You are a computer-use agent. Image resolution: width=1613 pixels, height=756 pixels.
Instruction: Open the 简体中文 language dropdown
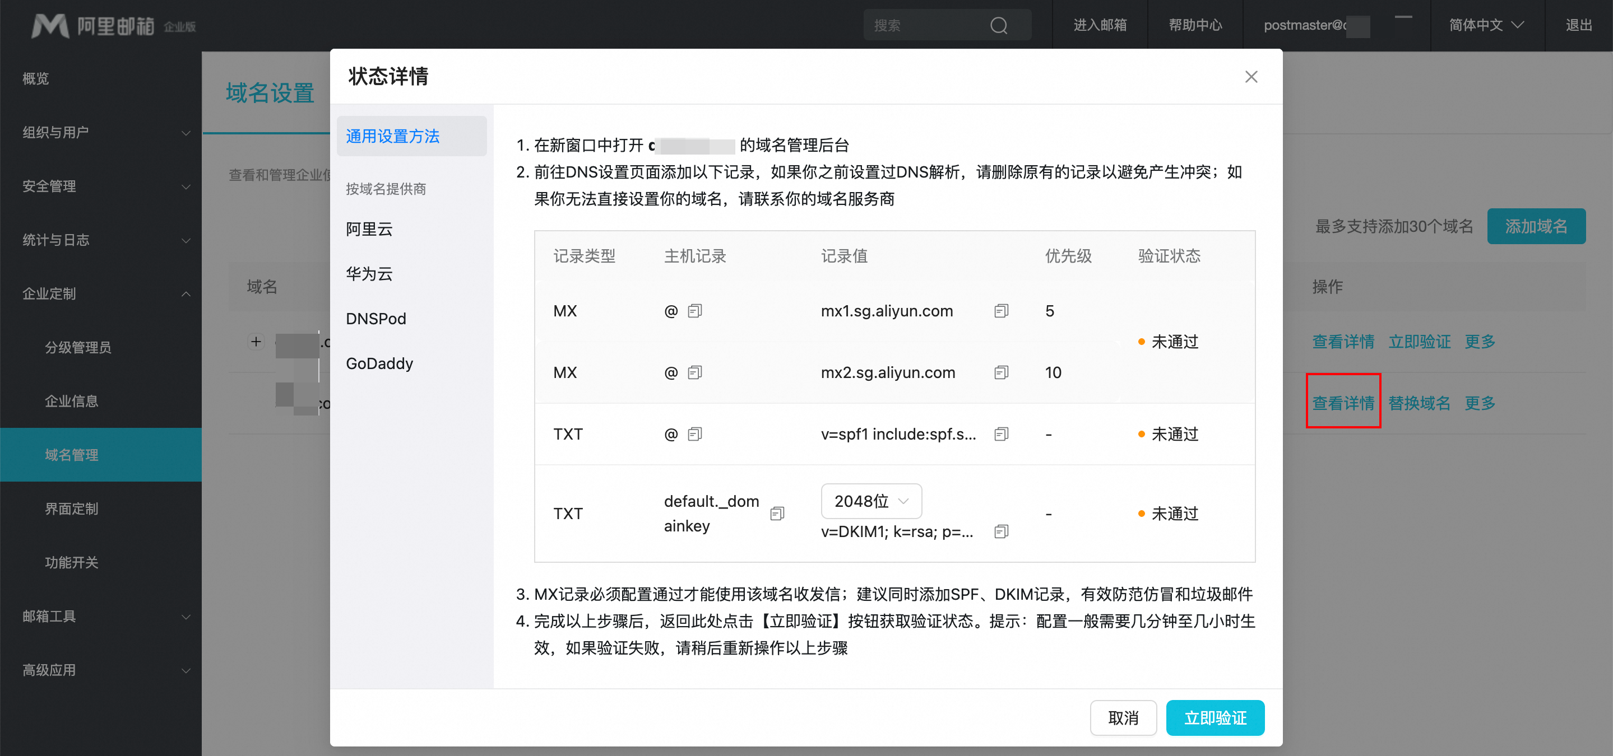click(x=1486, y=26)
